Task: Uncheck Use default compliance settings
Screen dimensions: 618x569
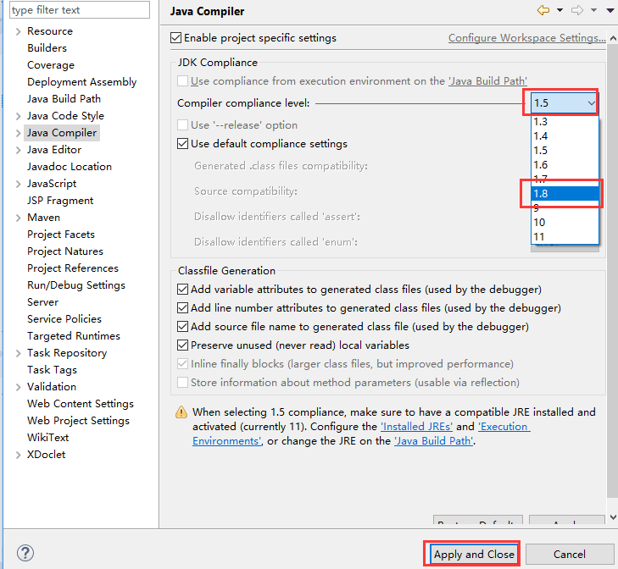Action: tap(182, 143)
